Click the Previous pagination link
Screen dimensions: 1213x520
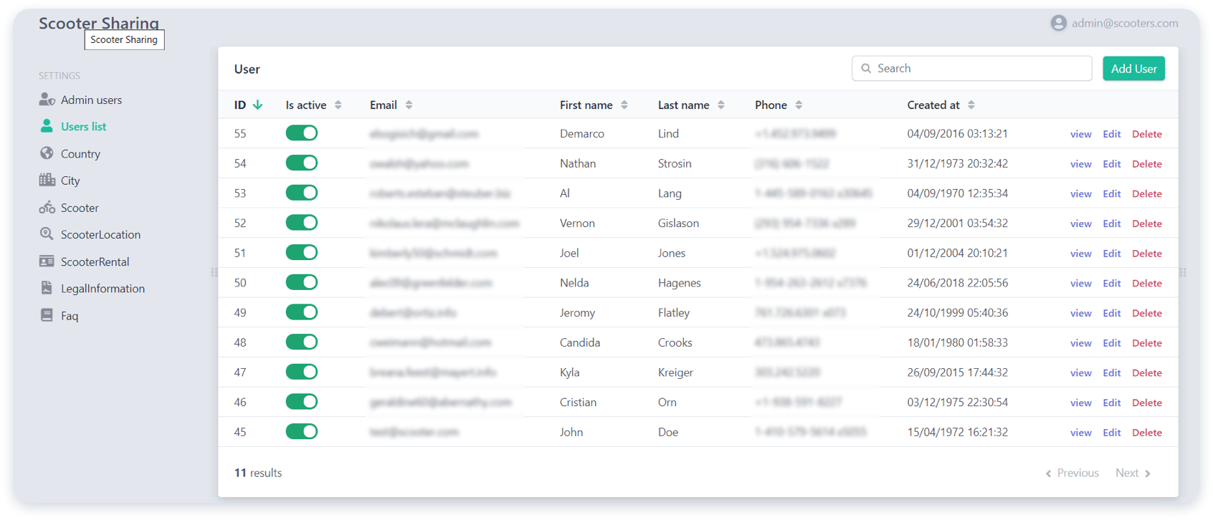pyautogui.click(x=1072, y=473)
